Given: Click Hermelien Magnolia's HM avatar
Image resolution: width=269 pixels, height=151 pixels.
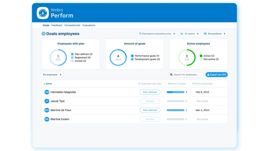Looking at the screenshot, I should tap(47, 92).
